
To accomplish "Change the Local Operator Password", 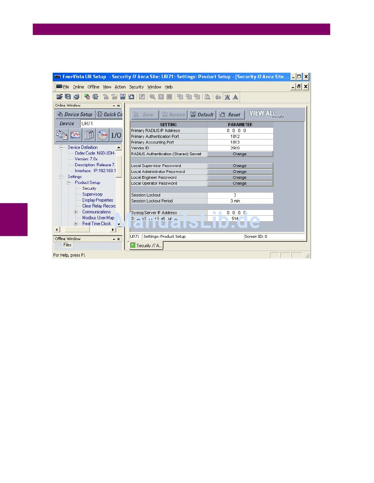I will 240,184.
